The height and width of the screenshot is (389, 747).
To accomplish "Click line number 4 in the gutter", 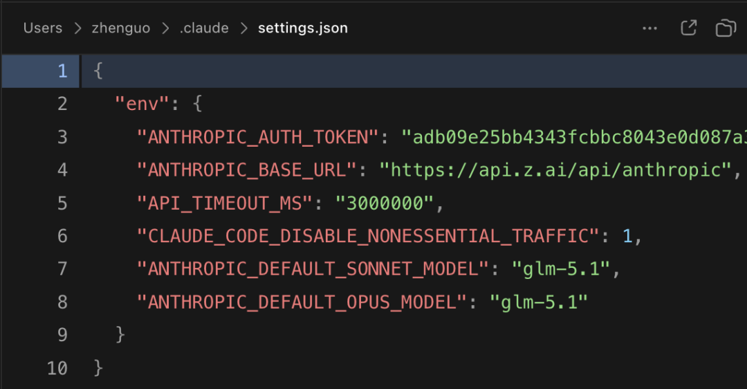I will coord(62,170).
